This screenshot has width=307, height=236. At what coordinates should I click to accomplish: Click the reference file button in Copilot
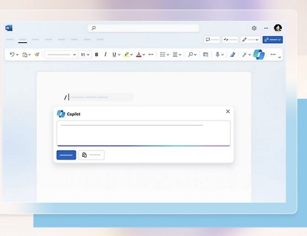(91, 155)
